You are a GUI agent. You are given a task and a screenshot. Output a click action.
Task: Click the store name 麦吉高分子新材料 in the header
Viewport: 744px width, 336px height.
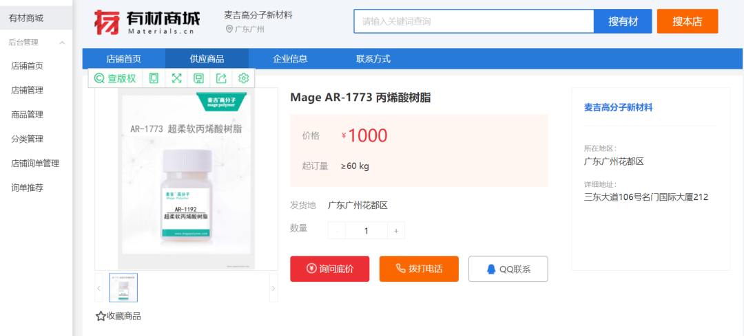click(258, 15)
